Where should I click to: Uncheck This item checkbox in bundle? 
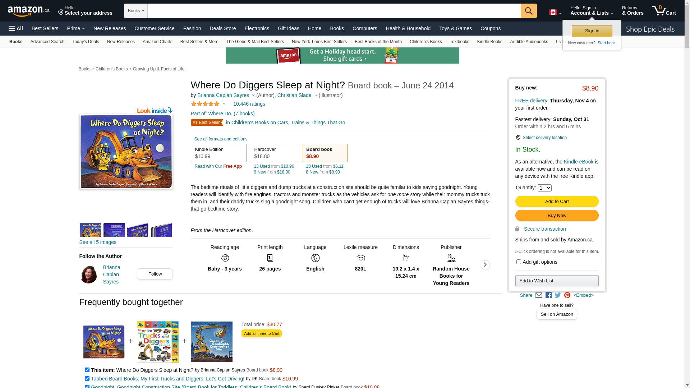87,370
